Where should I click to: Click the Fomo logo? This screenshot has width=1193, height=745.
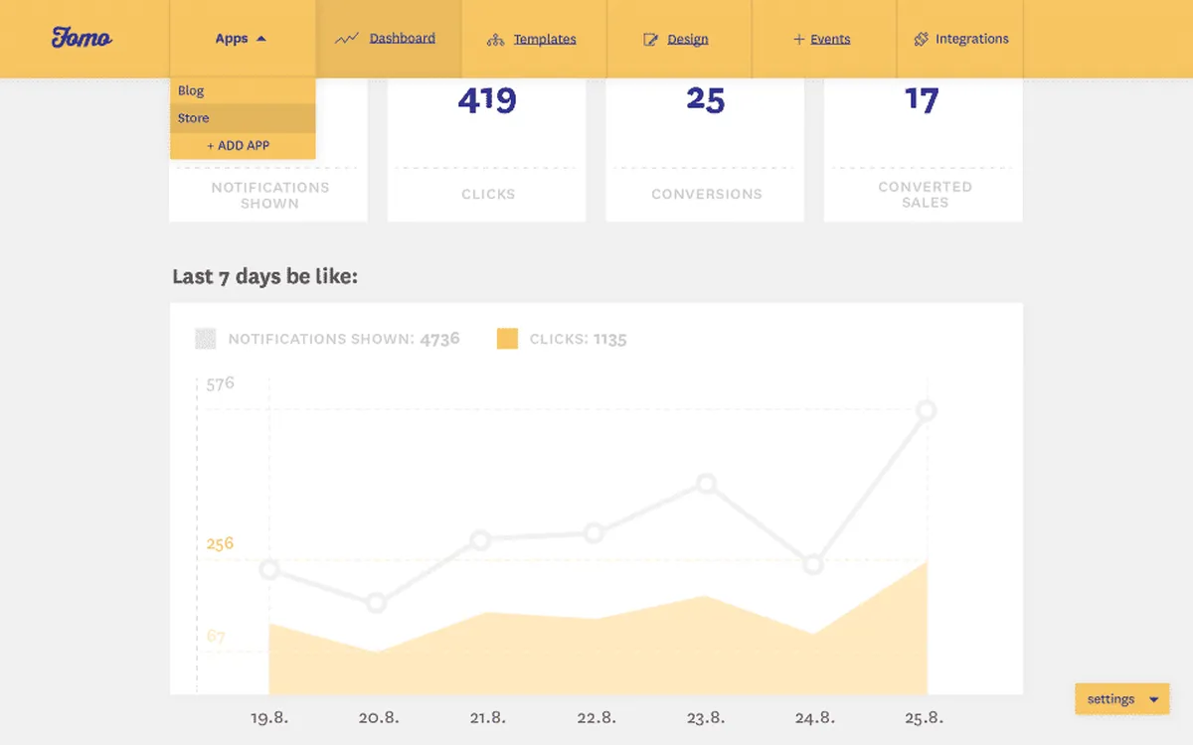point(82,38)
